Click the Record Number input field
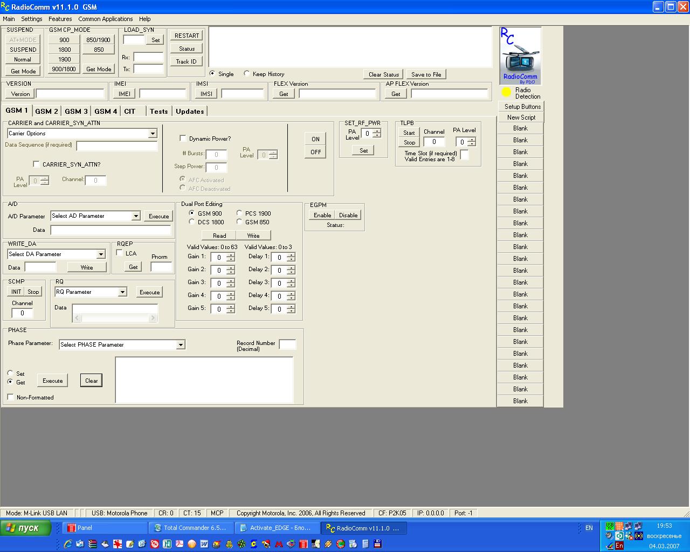 [x=287, y=344]
